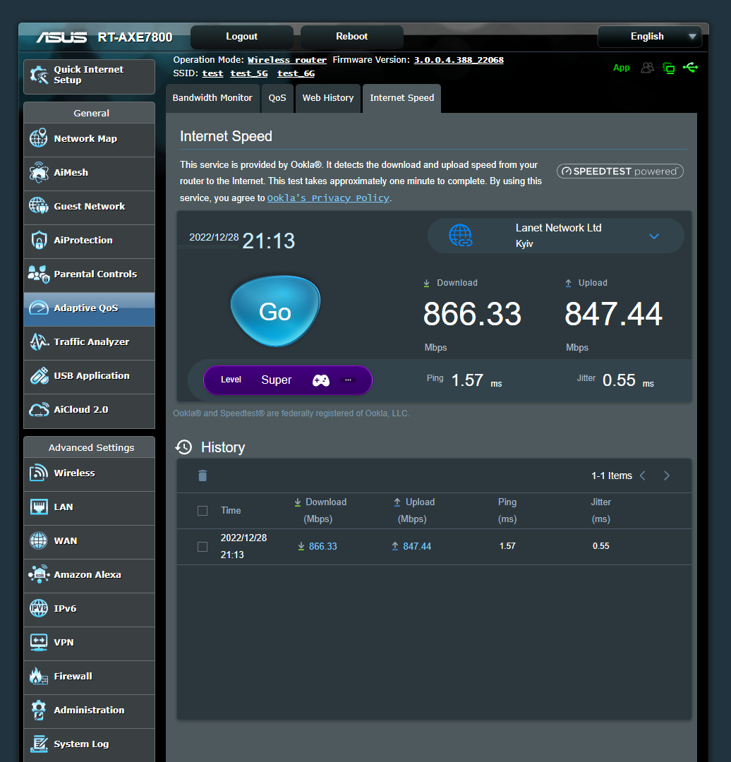Click the Firewall flame icon
The width and height of the screenshot is (731, 762).
point(38,676)
